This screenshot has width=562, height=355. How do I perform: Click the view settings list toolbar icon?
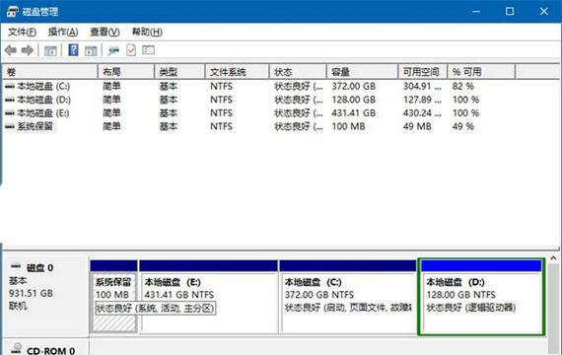pyautogui.click(x=148, y=50)
